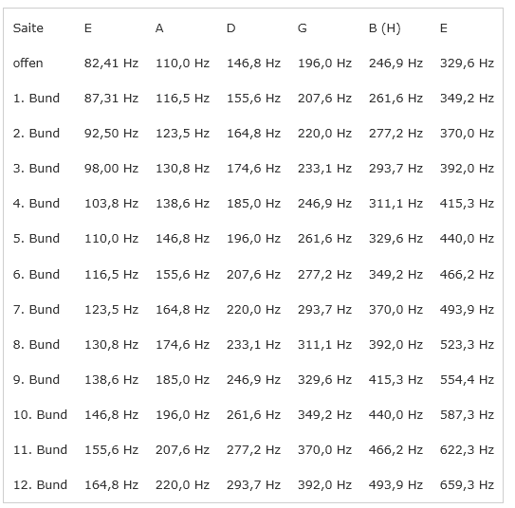Select the 87,31 Hz cell
The width and height of the screenshot is (515, 508).
(111, 99)
